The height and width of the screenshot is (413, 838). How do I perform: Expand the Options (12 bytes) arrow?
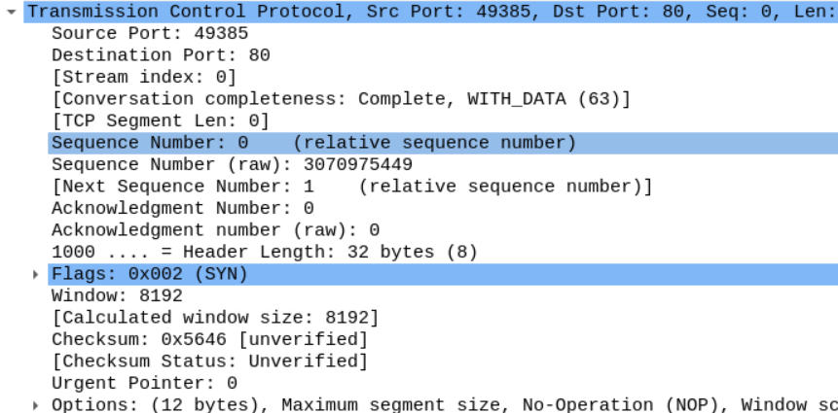[37, 404]
